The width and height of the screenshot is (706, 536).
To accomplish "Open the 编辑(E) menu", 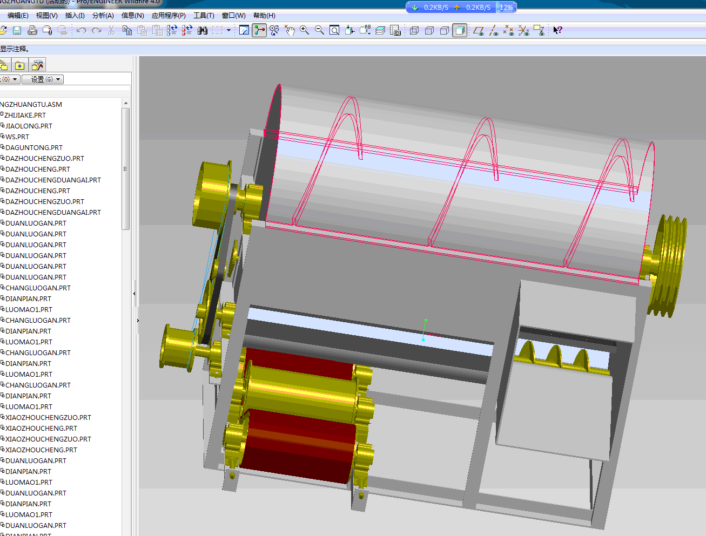I will point(18,16).
